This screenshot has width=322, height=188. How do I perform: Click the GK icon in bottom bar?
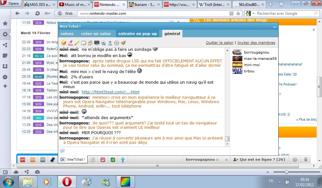click(43, 159)
